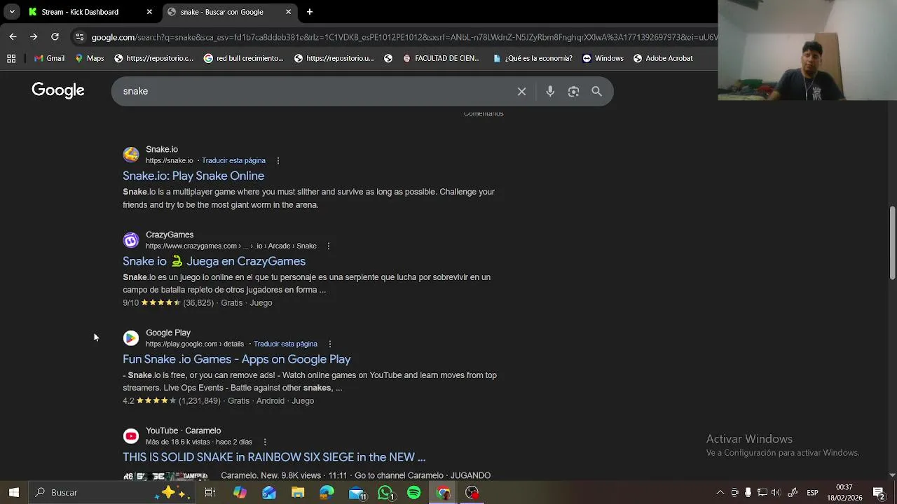The image size is (897, 504).
Task: Open the Mail app on the taskbar
Action: point(357,493)
